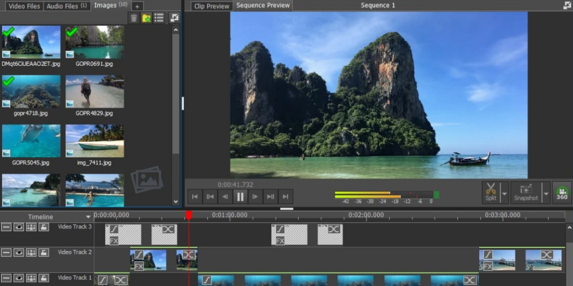Switch to the Video Files tab

pyautogui.click(x=25, y=6)
